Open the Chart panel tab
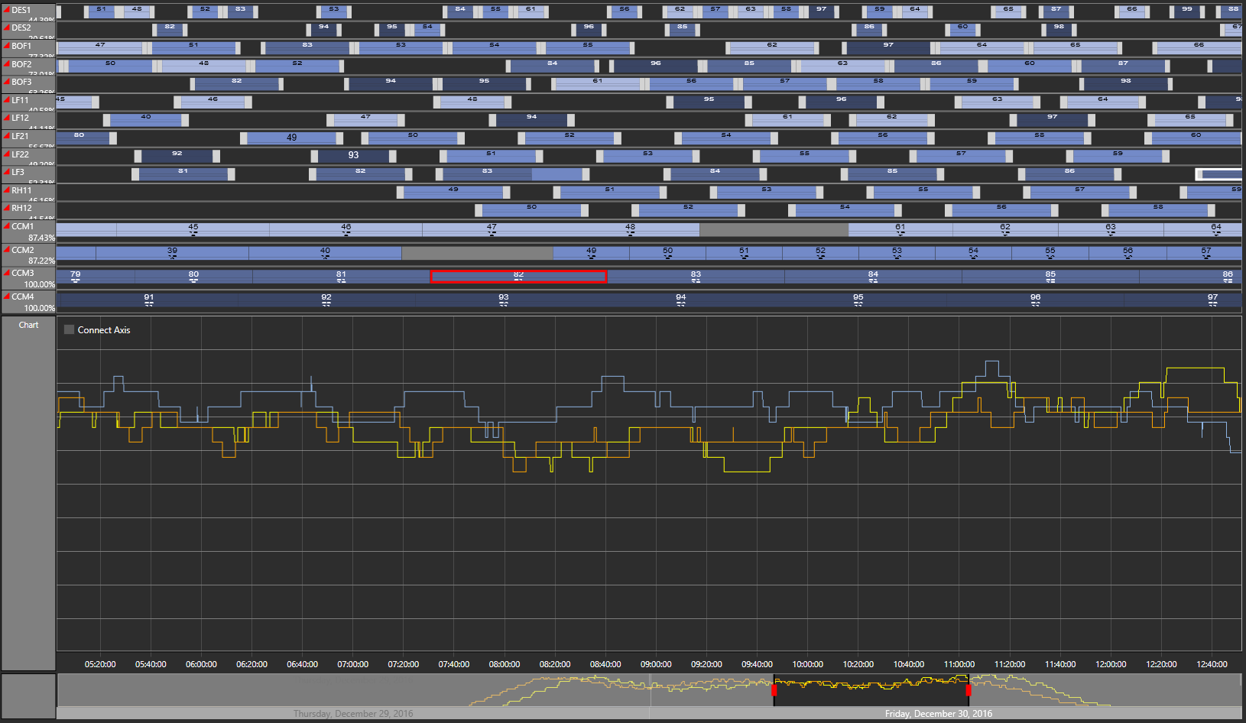The width and height of the screenshot is (1246, 723). pyautogui.click(x=28, y=325)
